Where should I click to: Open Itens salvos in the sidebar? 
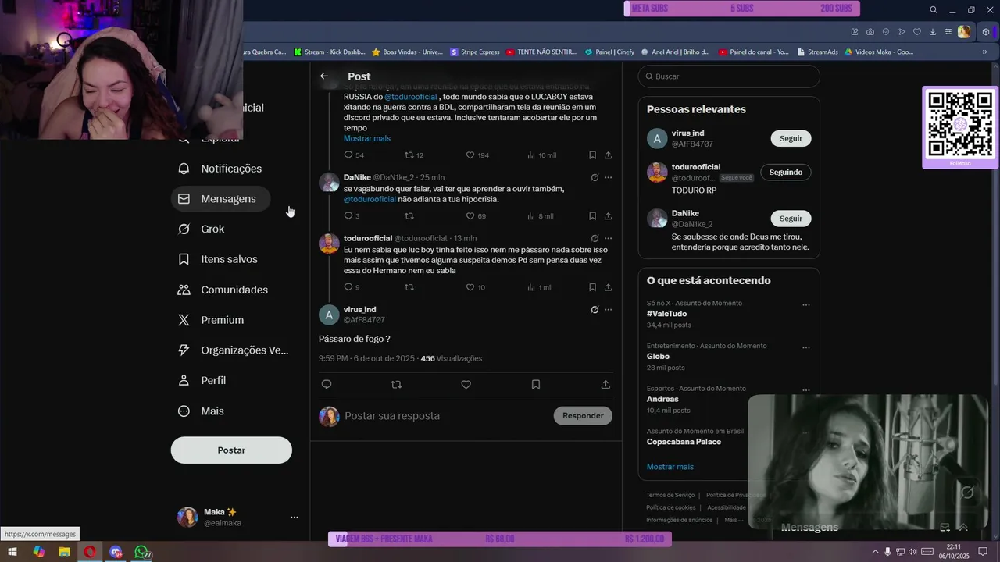coord(218,259)
